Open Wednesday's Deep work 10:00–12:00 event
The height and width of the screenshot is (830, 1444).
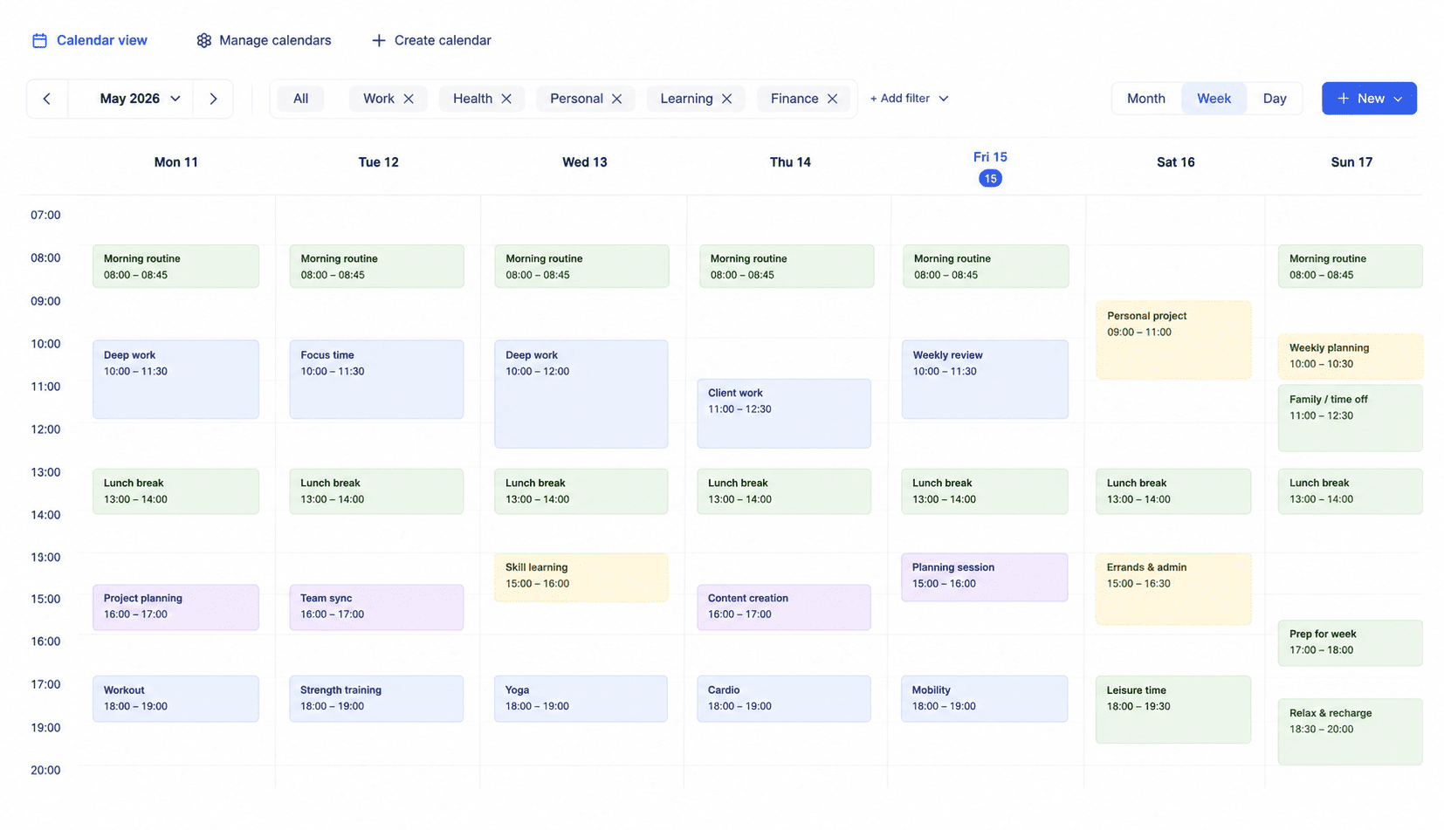[x=581, y=394]
